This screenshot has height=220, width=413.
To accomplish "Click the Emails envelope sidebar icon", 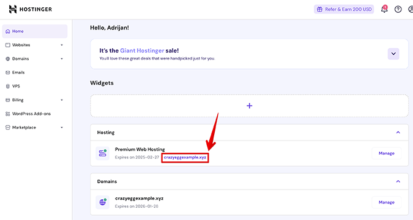I will point(7,72).
